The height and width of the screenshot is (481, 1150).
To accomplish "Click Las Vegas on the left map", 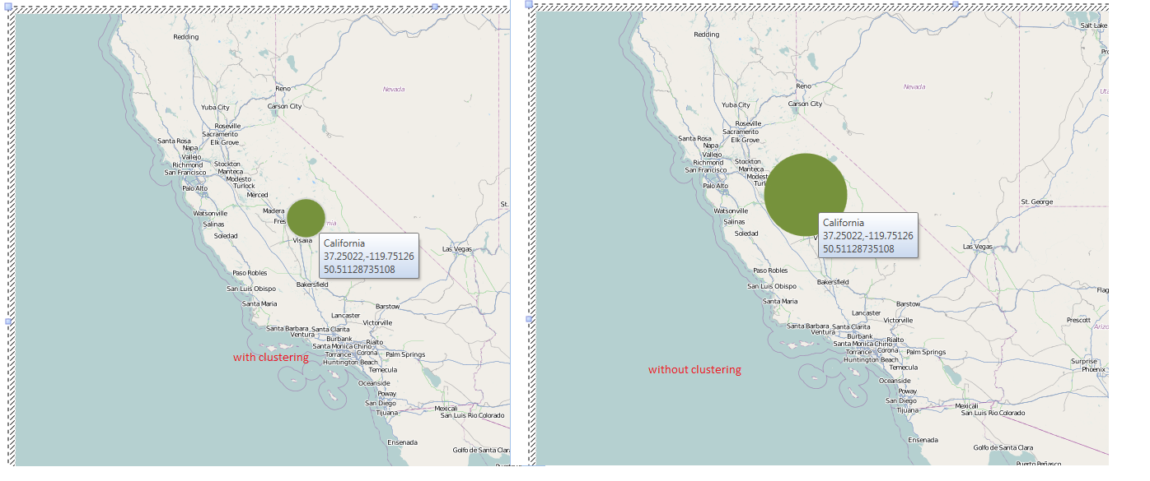I will pos(457,248).
